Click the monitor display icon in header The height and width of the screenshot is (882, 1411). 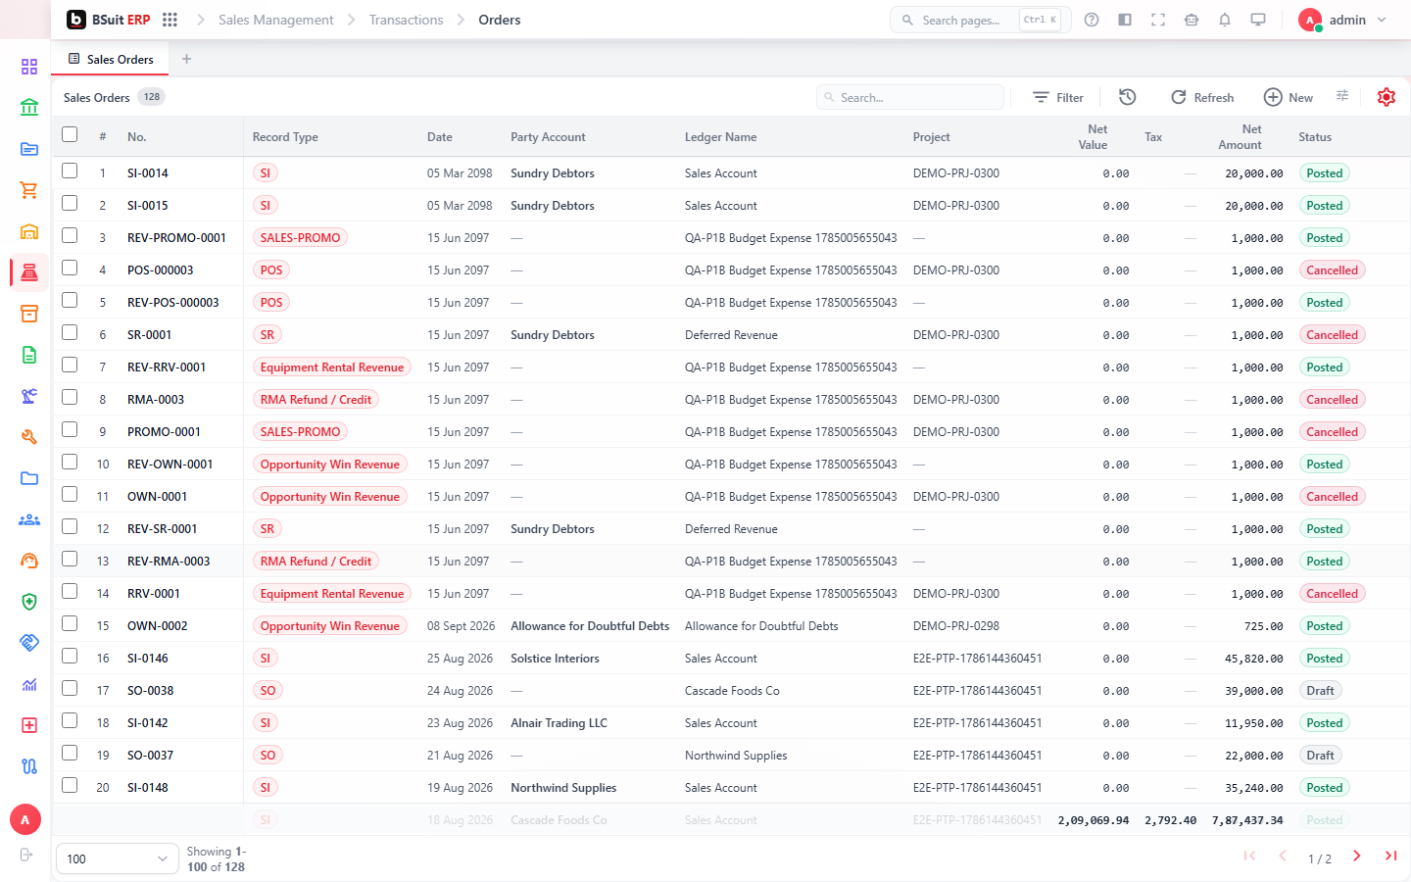1258,20
